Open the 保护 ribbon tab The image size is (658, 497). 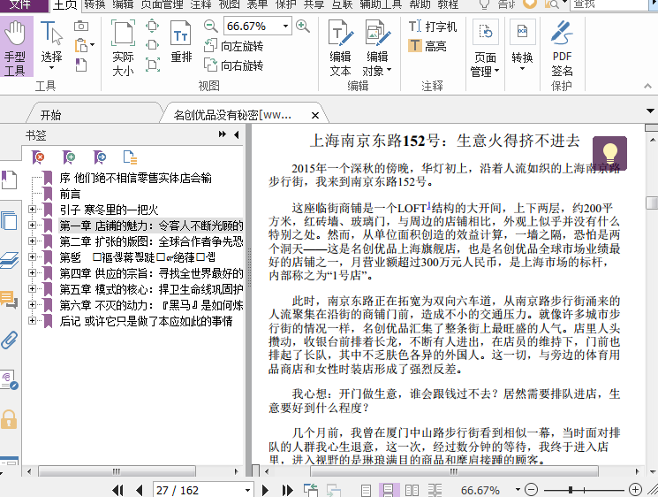click(285, 4)
